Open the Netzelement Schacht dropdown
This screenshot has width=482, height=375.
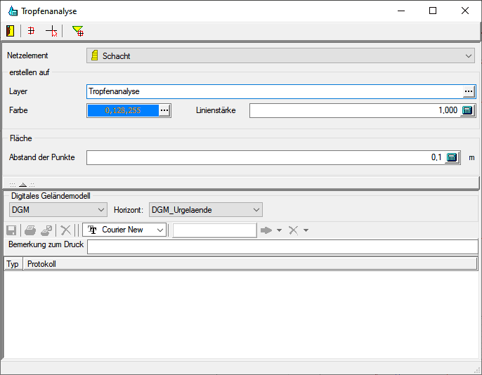[x=469, y=55]
